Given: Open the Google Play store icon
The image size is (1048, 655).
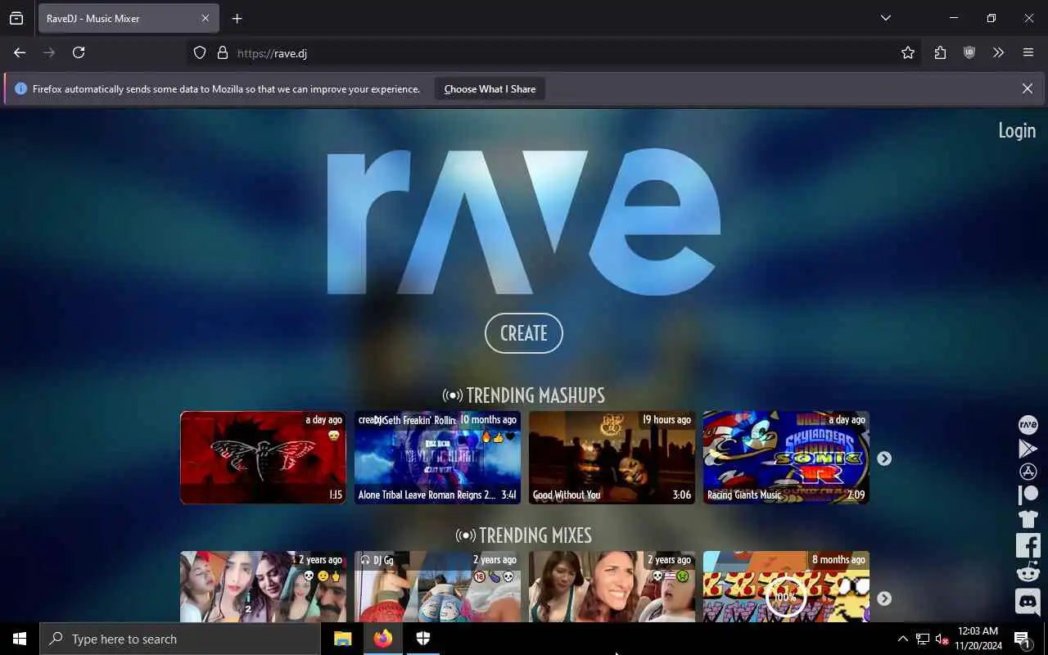Looking at the screenshot, I should pyautogui.click(x=1028, y=449).
